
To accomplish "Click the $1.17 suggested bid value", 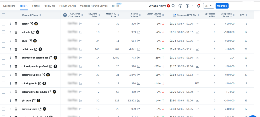I will click(x=173, y=66).
